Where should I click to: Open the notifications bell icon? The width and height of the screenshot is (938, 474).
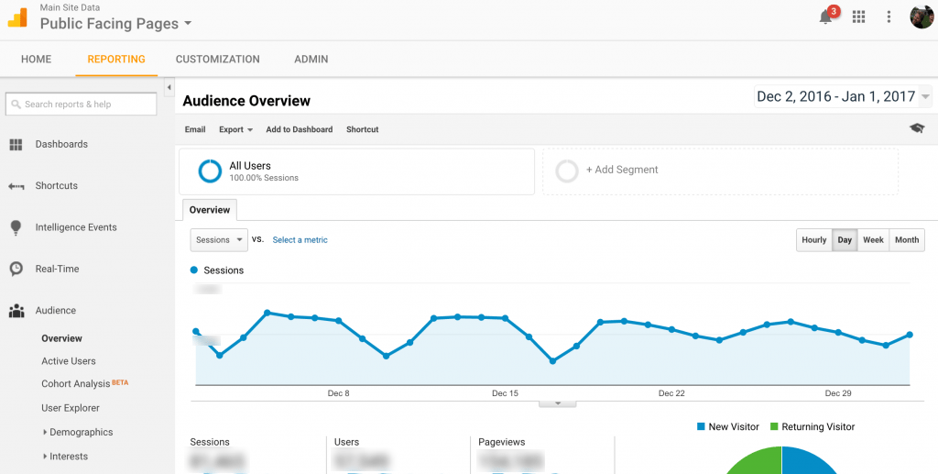(826, 17)
